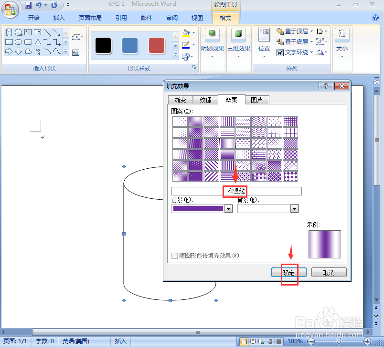Select the arc shape tool
This screenshot has width=384, height=348.
(47, 51)
